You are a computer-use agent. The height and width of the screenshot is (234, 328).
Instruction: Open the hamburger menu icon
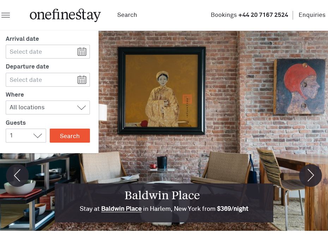point(6,15)
